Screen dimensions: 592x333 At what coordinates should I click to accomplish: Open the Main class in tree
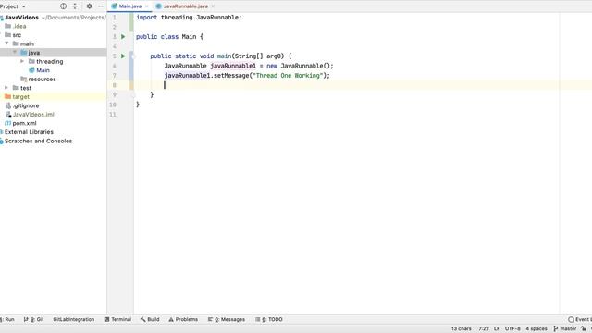point(43,70)
